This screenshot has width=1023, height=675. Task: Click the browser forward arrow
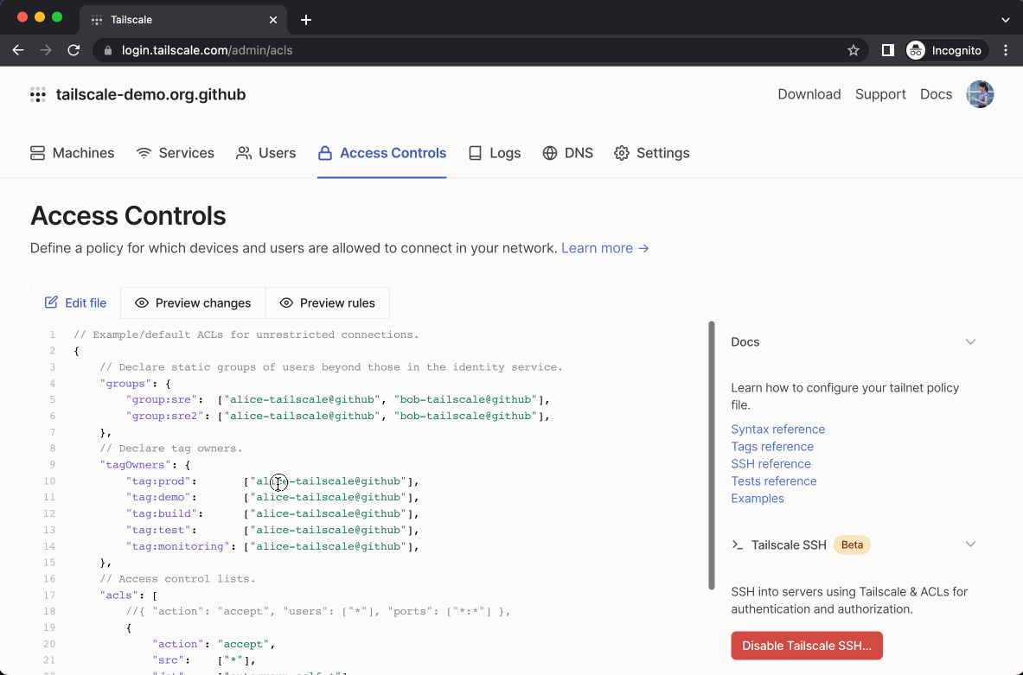click(x=46, y=50)
